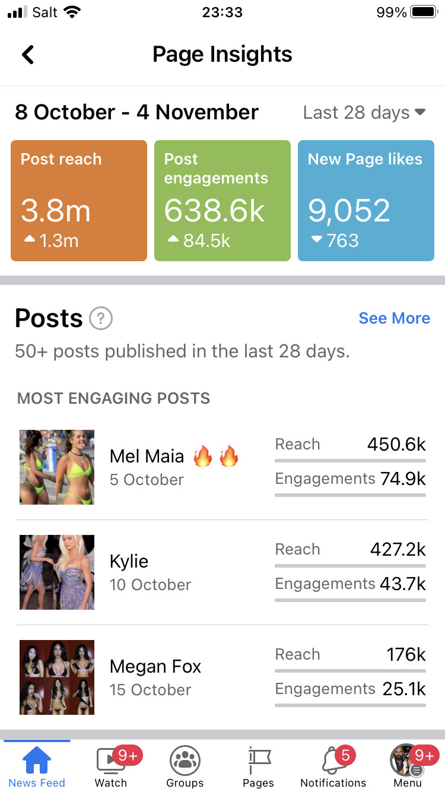Image resolution: width=445 pixels, height=792 pixels.
Task: Click Mel Maia reach progress bar
Action: pyautogui.click(x=350, y=460)
